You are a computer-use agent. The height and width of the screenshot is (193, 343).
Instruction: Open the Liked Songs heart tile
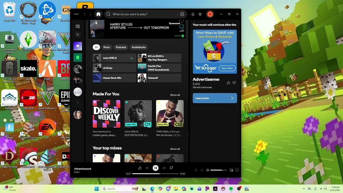point(78,46)
